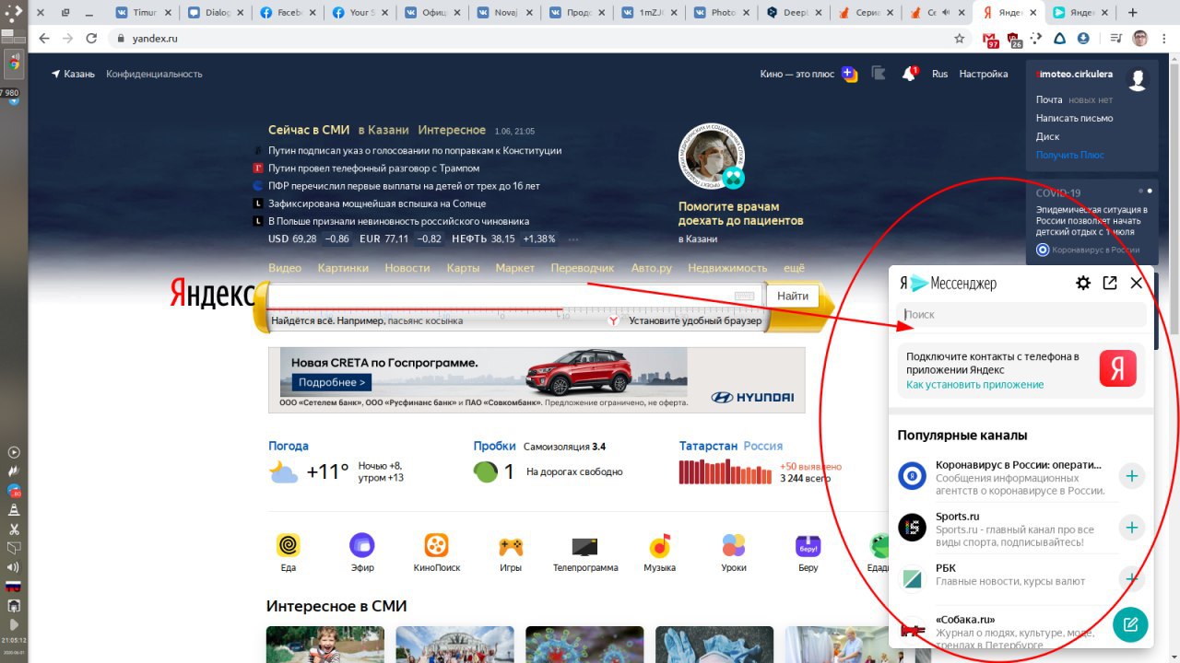This screenshot has width=1180, height=663.
Task: Click Как установить приложение link
Action: coord(974,384)
